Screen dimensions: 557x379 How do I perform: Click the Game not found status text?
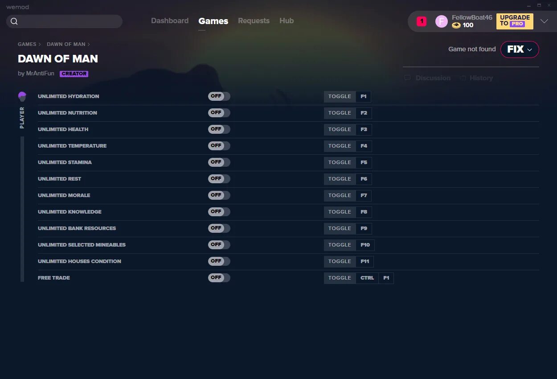[x=472, y=49]
